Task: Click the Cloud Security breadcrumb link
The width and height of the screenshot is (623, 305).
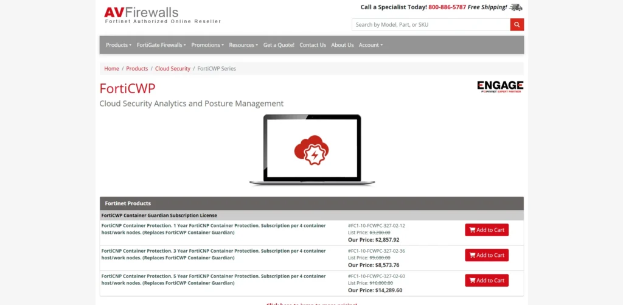Action: [x=173, y=68]
